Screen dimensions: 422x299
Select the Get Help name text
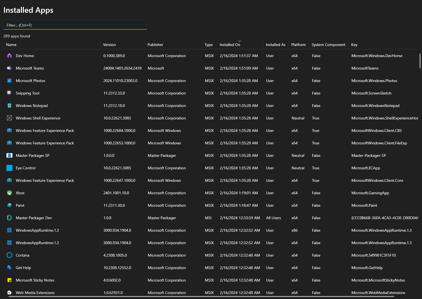tap(23, 268)
